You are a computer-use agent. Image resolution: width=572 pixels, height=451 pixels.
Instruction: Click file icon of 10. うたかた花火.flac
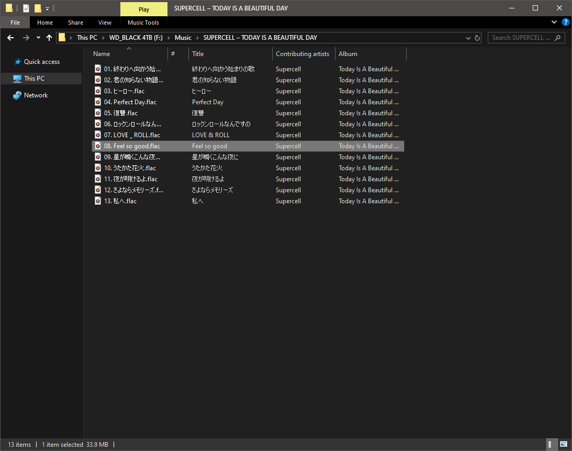(98, 168)
